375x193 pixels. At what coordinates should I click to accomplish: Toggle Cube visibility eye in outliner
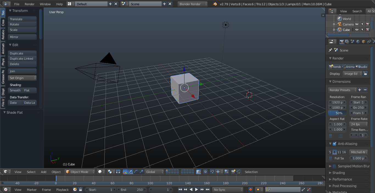pyautogui.click(x=357, y=30)
